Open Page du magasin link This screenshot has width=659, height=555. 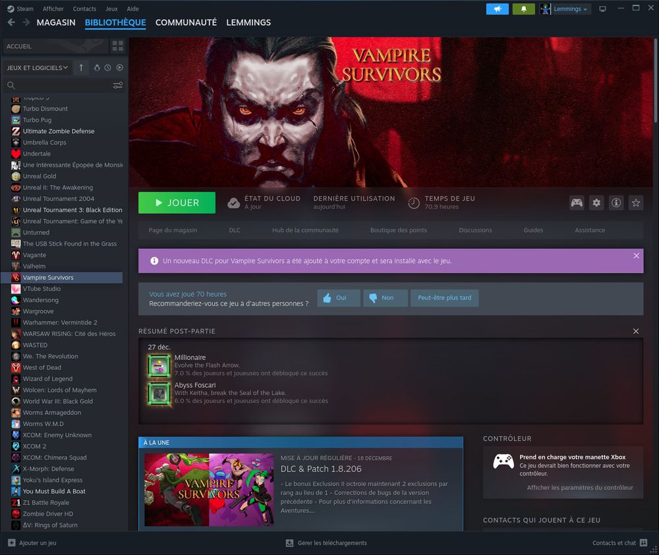[173, 230]
